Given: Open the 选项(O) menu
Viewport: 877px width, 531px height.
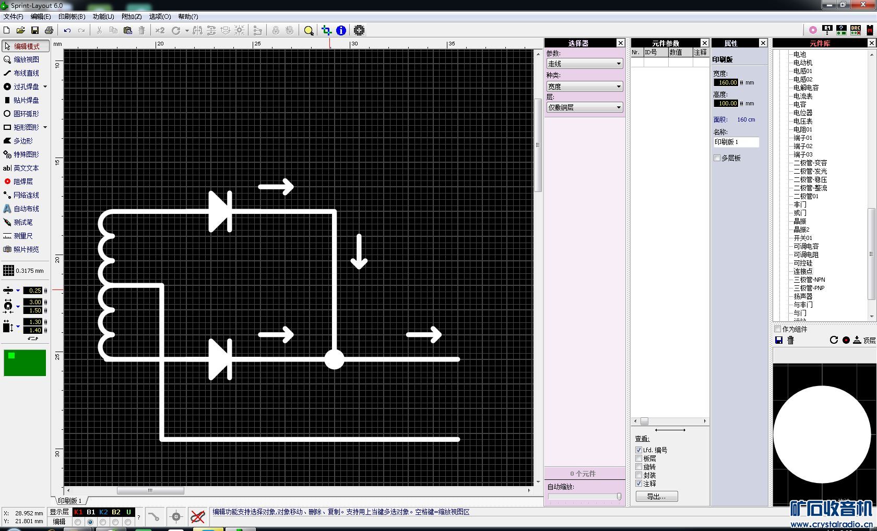Looking at the screenshot, I should pos(160,17).
